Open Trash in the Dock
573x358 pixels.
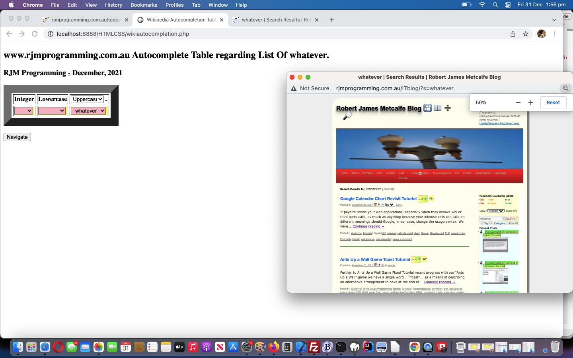pos(555,347)
